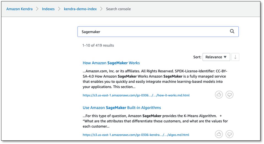Navigate to Indexes breadcrumb
Image resolution: width=264 pixels, height=144 pixels.
pos(48,9)
